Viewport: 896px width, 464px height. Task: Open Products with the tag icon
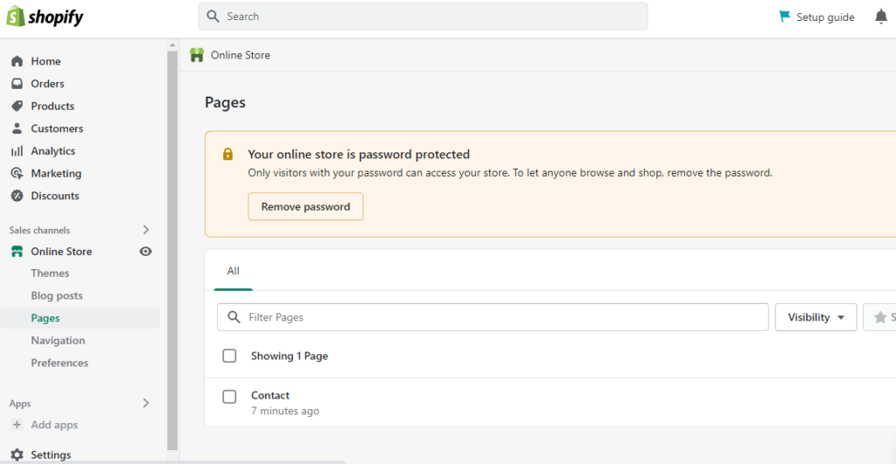coord(52,106)
